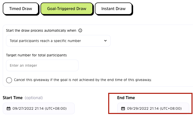The height and width of the screenshot is (118, 193).
Task: Click UTC+08:00 timezone in End Time field
Action: click(x=171, y=109)
